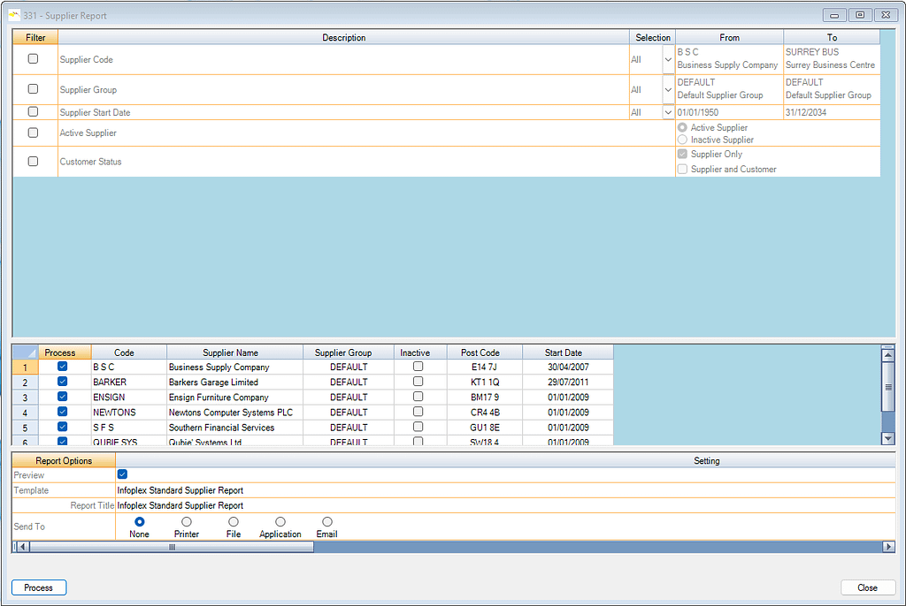The height and width of the screenshot is (606, 906).
Task: Click the Start Date column header
Action: click(x=564, y=352)
